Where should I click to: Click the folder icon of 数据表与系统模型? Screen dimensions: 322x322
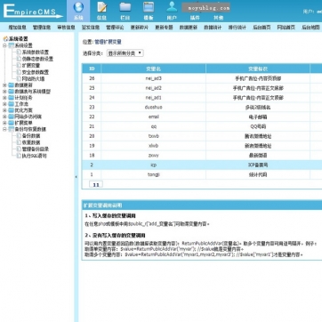pyautogui.click(x=12, y=92)
